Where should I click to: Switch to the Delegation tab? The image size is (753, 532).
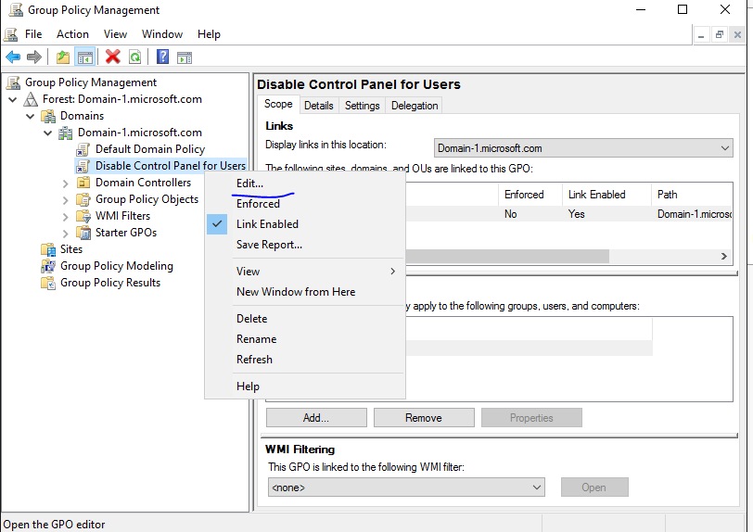click(x=415, y=105)
